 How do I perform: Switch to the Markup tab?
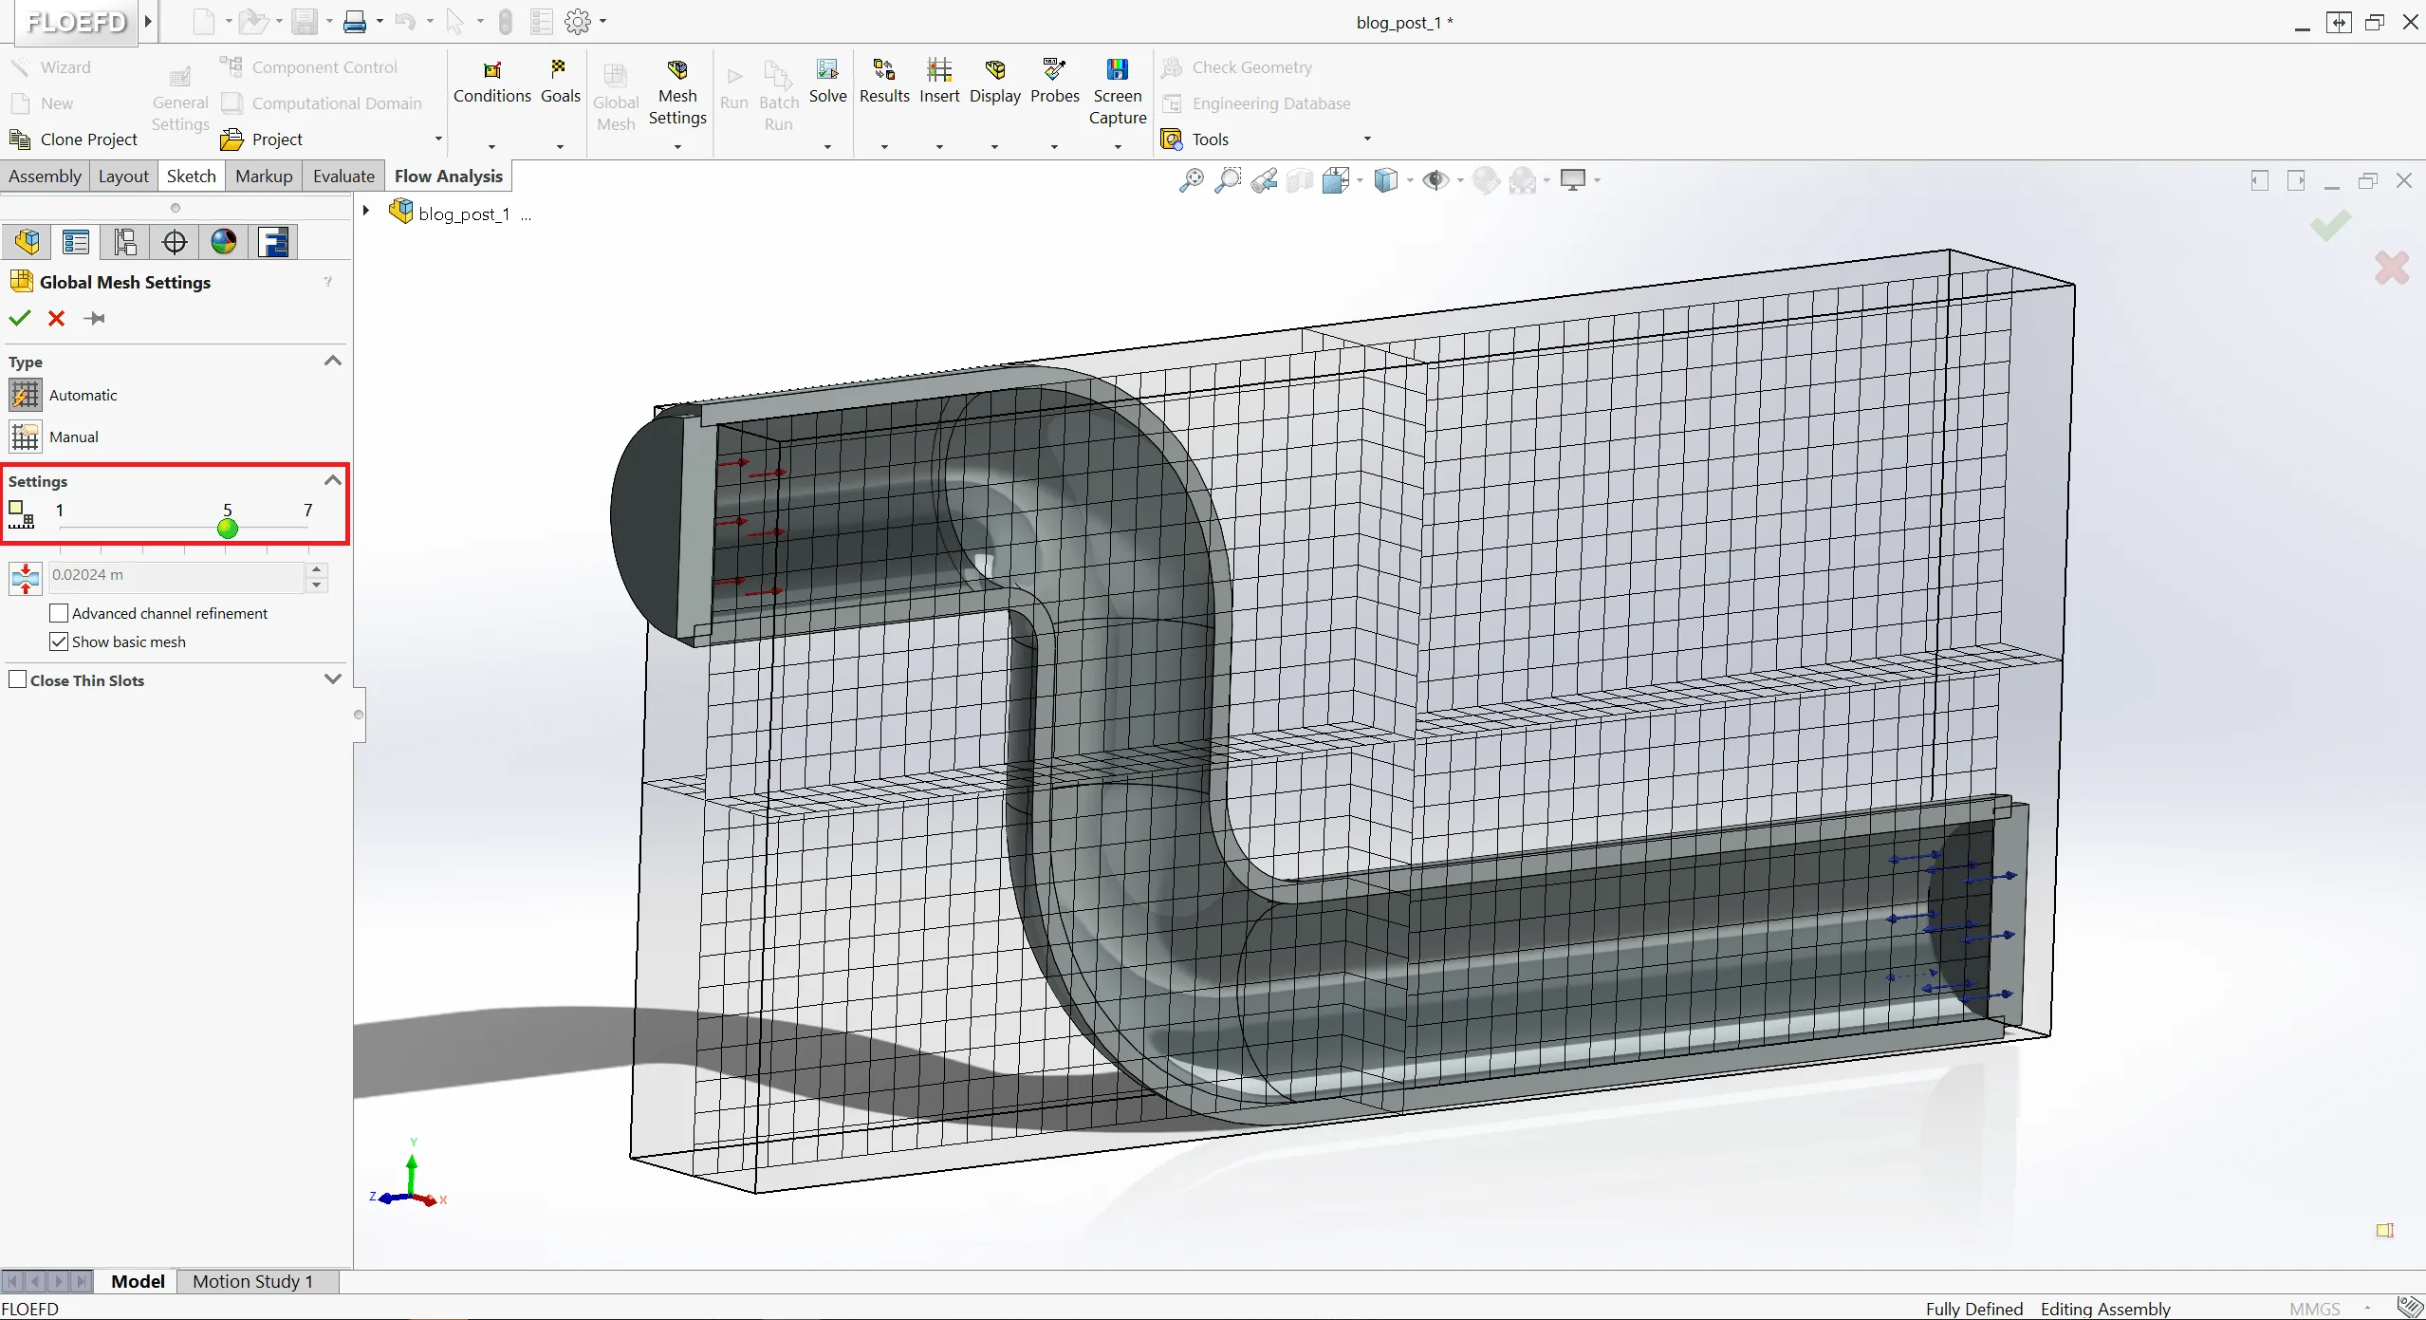pyautogui.click(x=264, y=176)
